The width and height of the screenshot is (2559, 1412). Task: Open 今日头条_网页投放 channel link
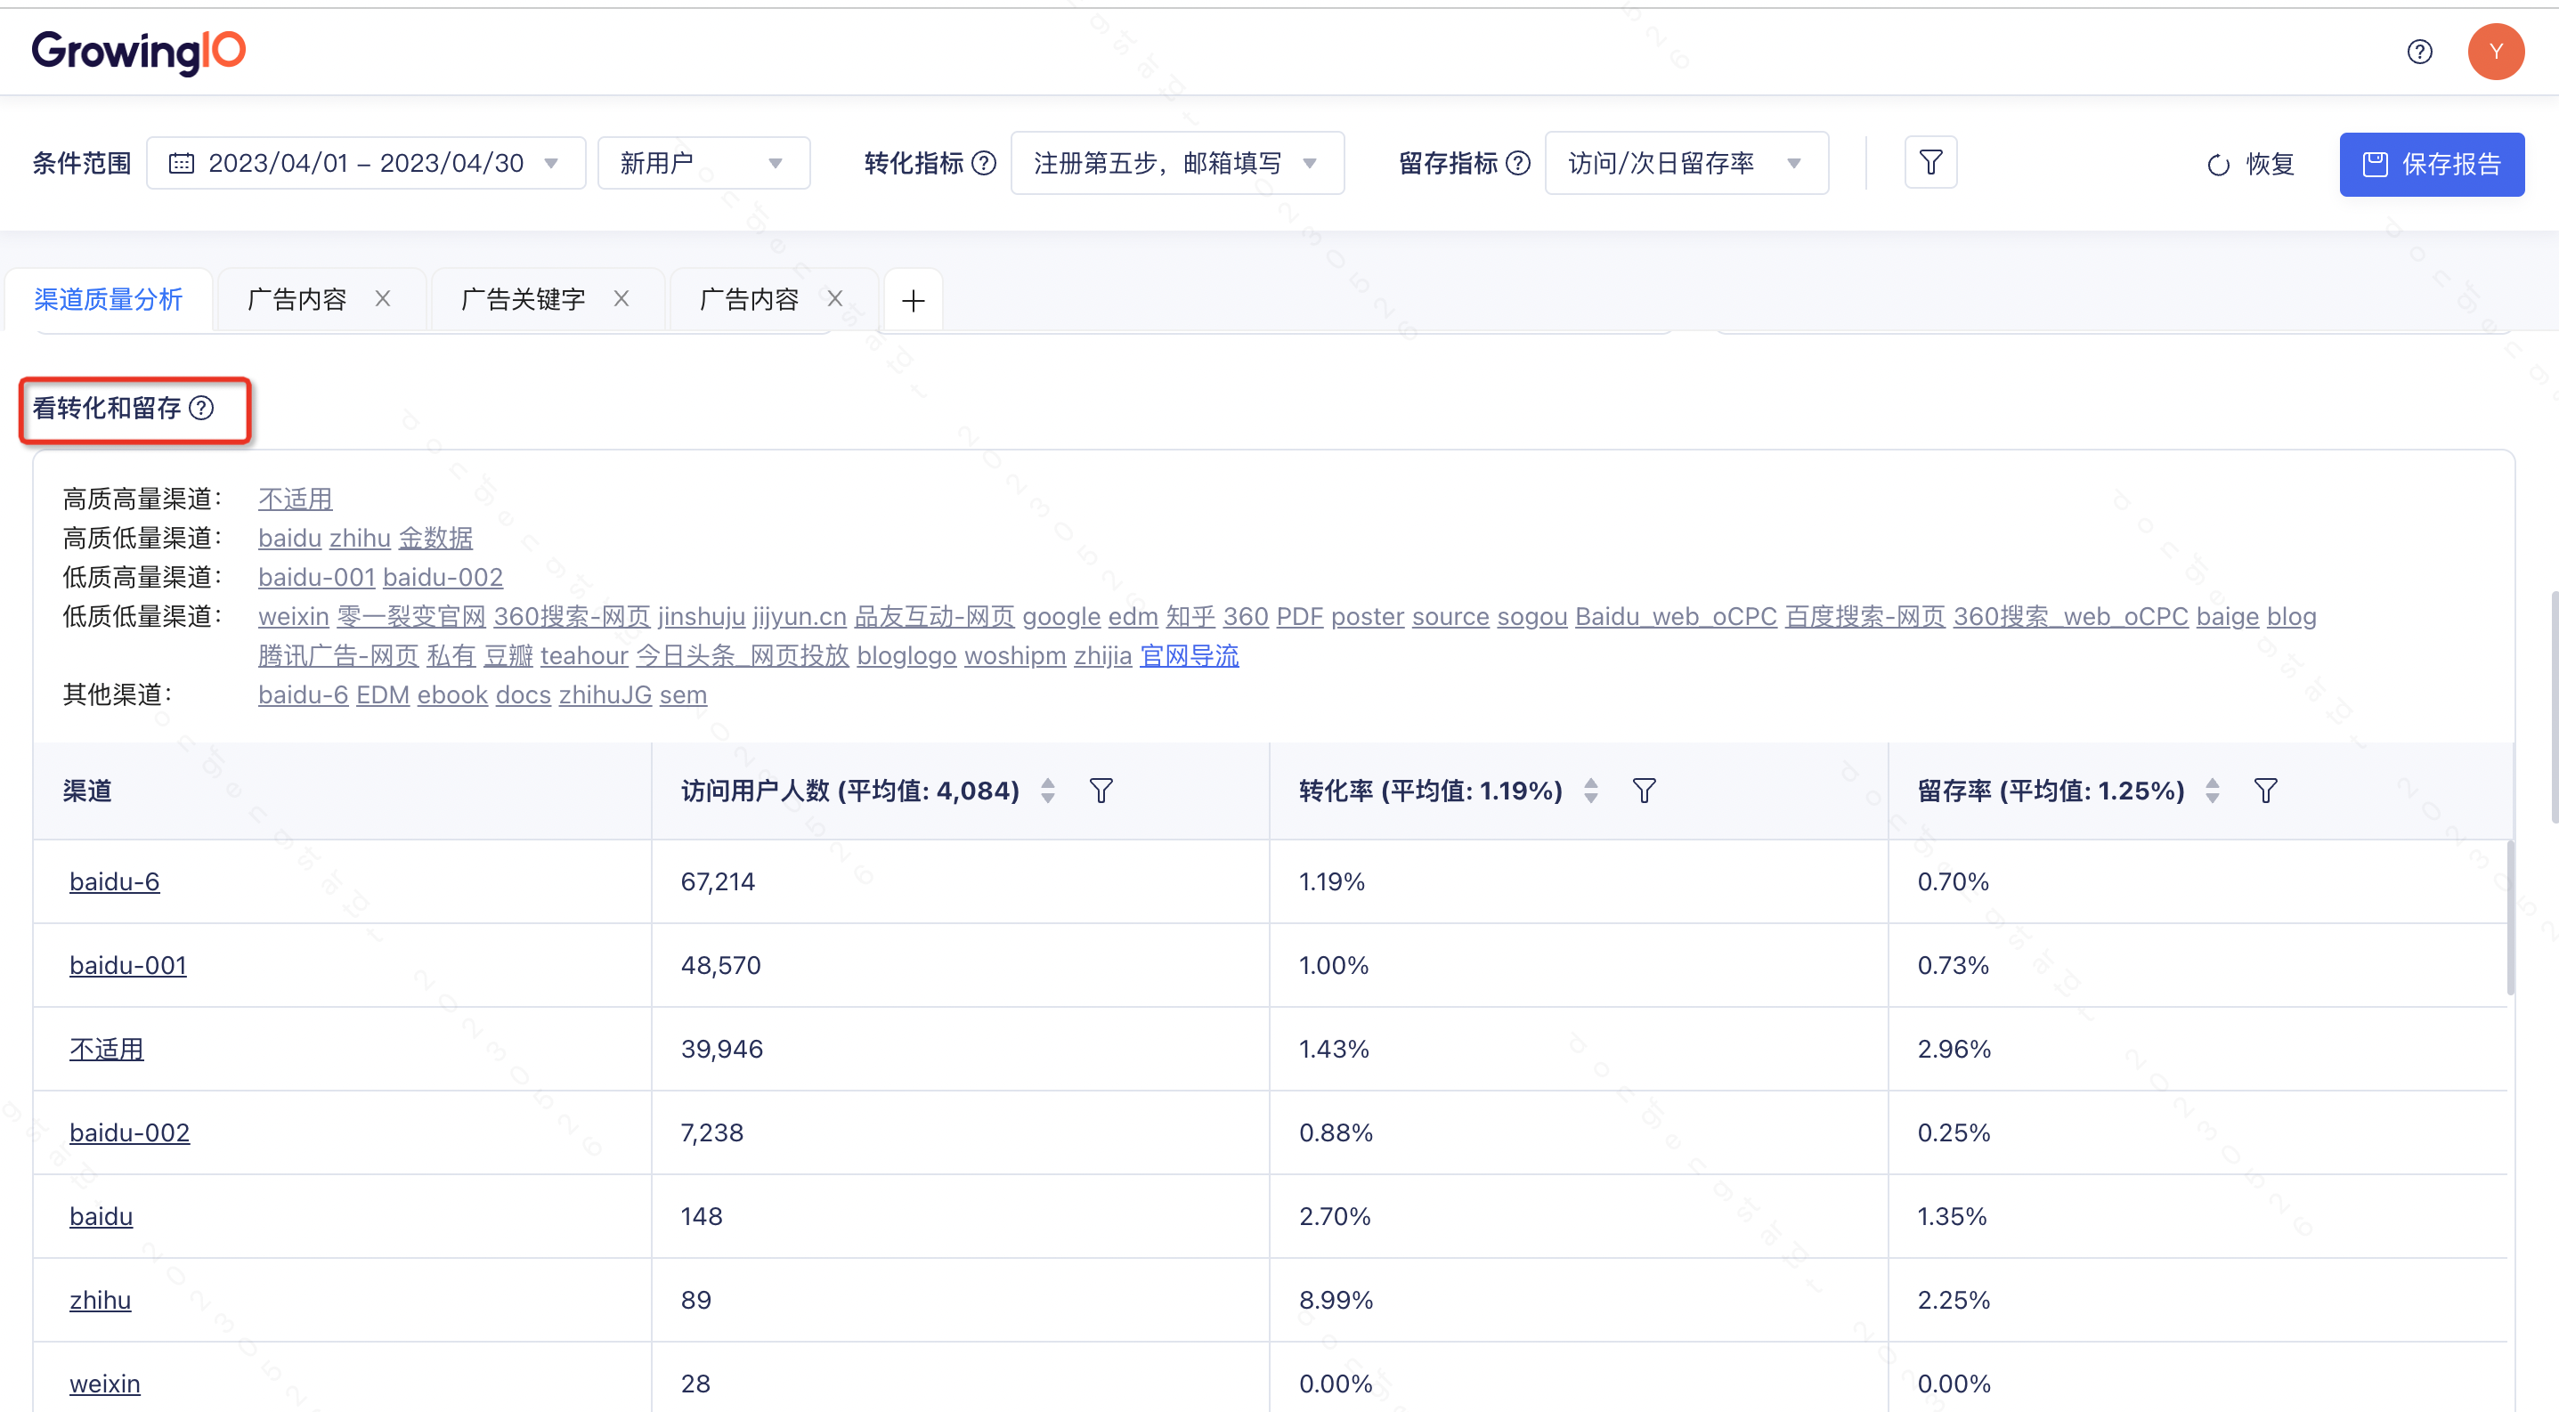coord(742,655)
